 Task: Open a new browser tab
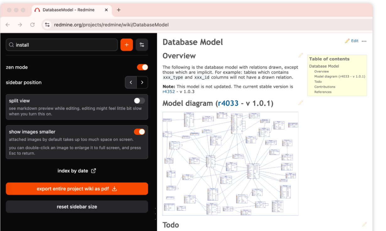[119, 10]
